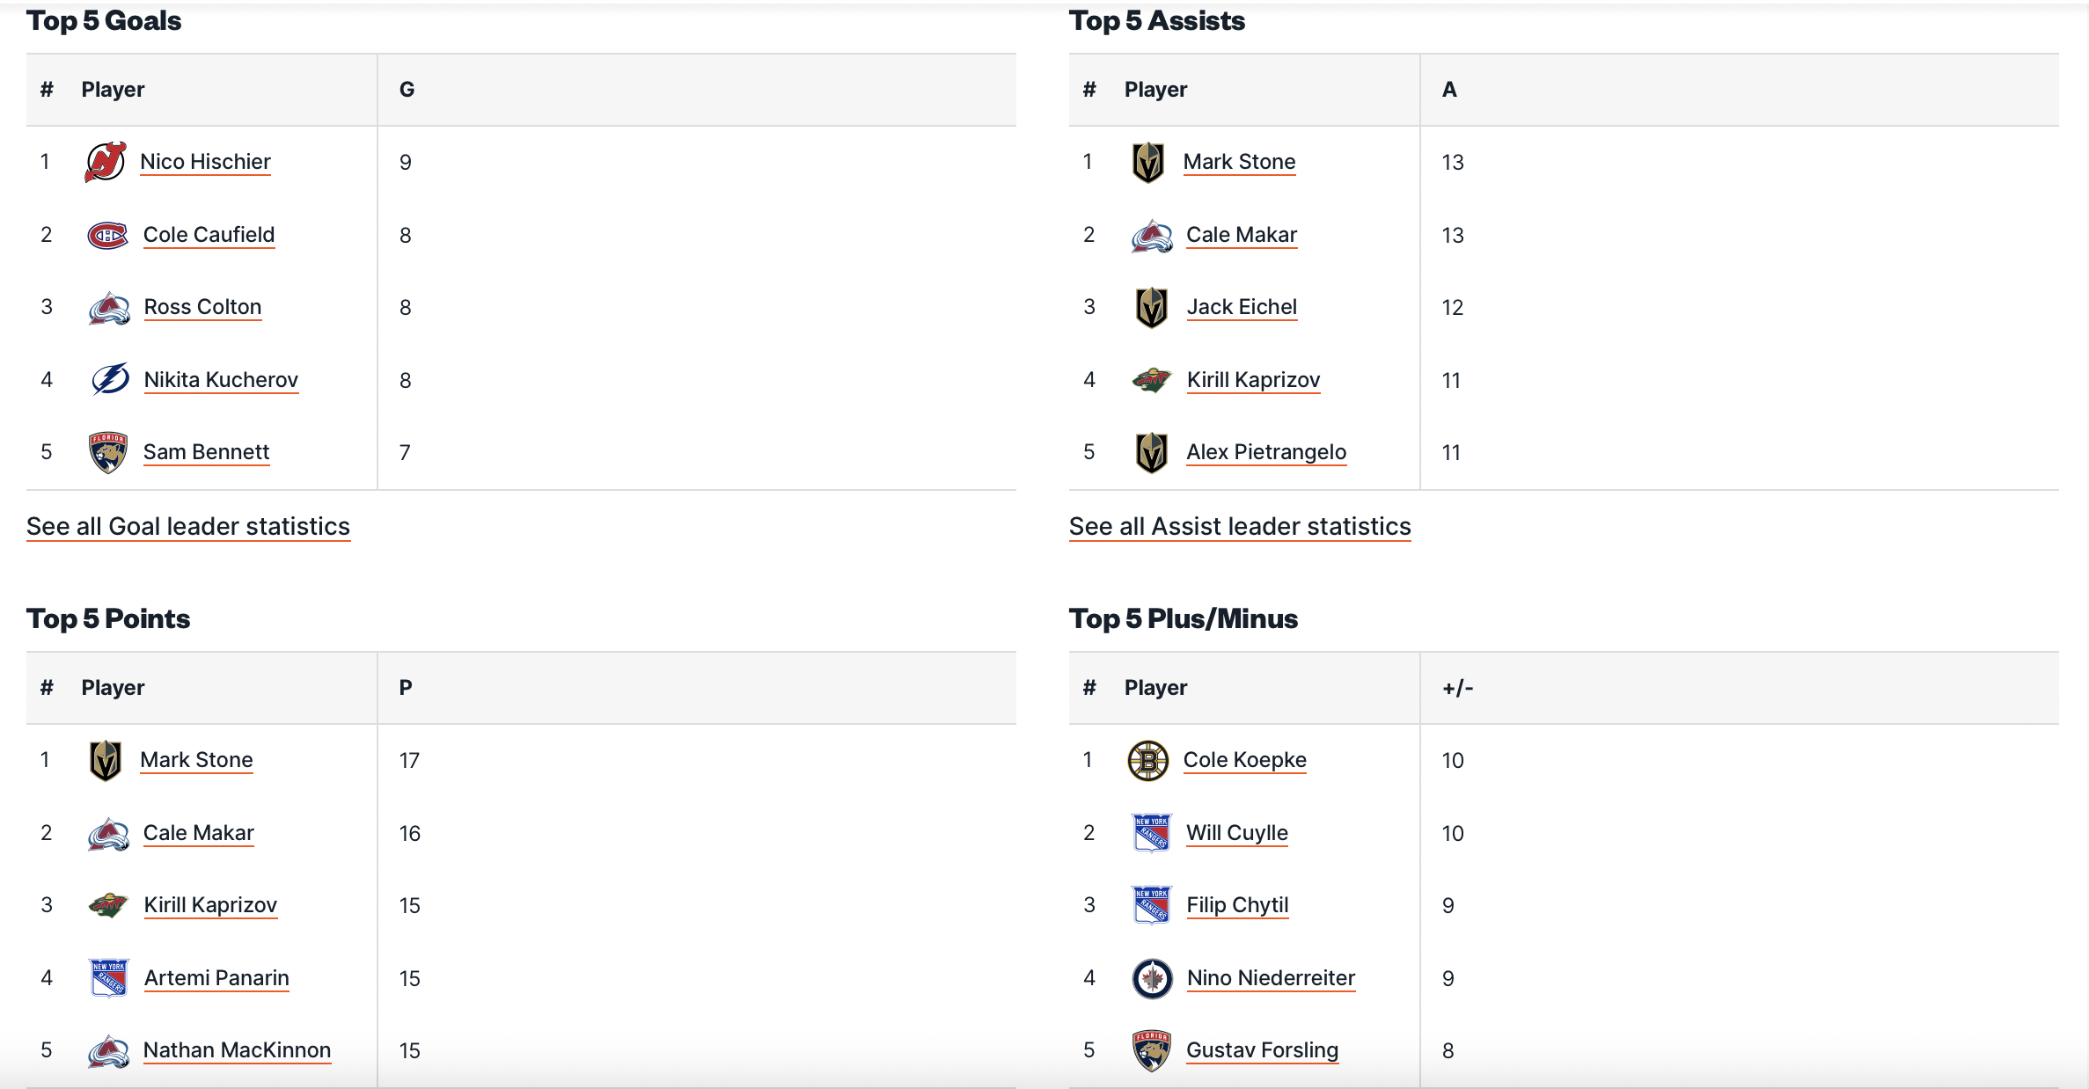Click Wild logo beside Kirill Kaprizov in Assists
The width and height of the screenshot is (2089, 1089).
point(1152,380)
